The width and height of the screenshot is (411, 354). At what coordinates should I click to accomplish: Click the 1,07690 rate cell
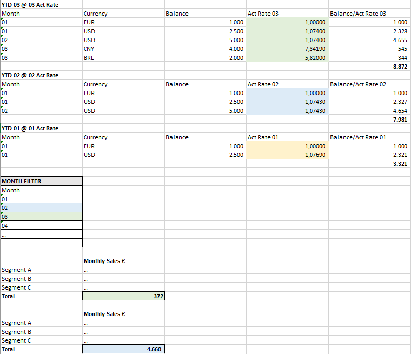click(287, 155)
